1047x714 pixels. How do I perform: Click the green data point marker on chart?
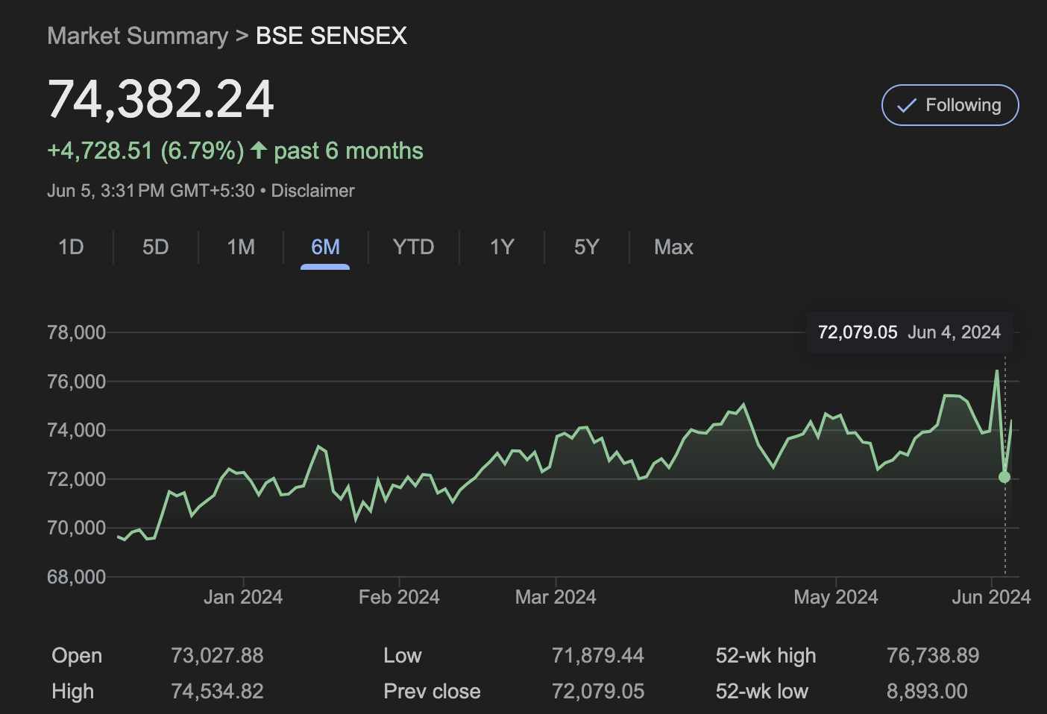[x=1004, y=477]
